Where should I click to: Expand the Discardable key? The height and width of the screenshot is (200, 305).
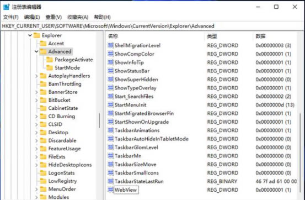pos(36,140)
